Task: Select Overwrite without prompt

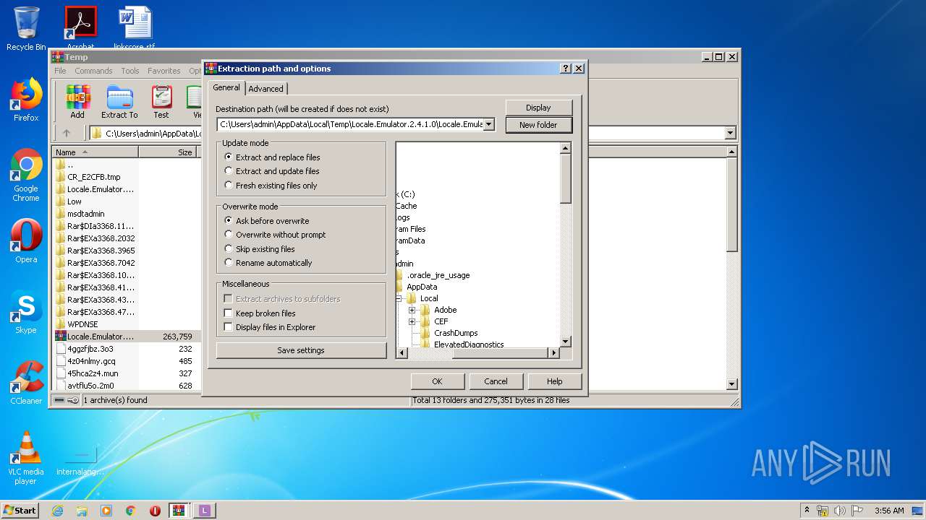Action: pos(275,235)
